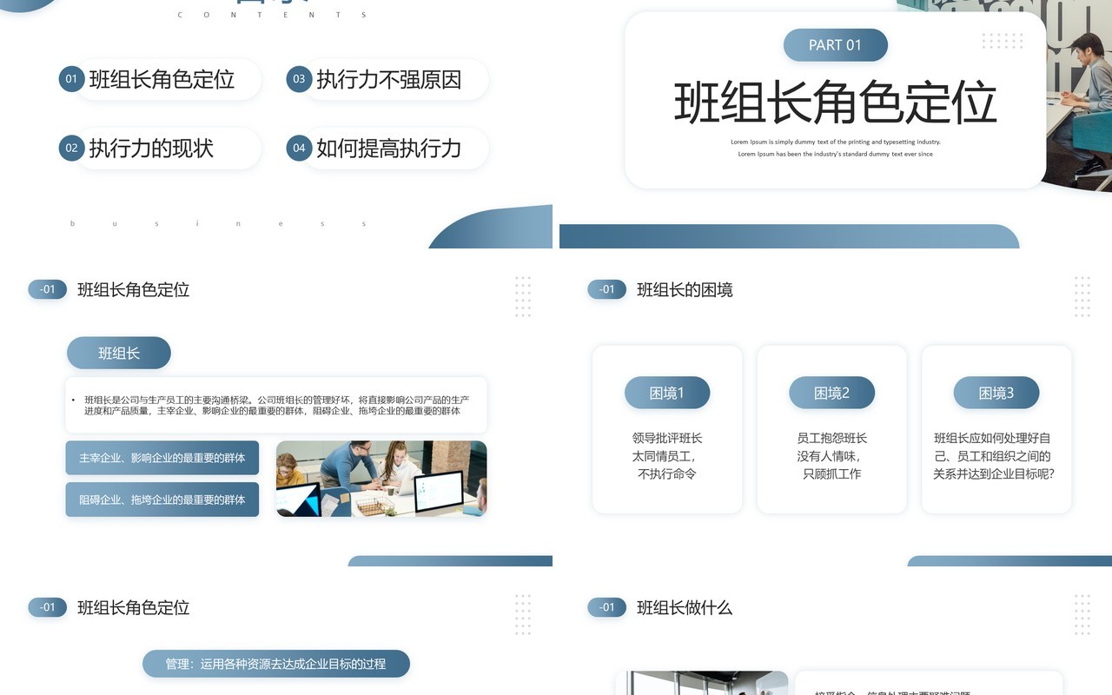Click the spaced CONTENTS caption

click(272, 15)
